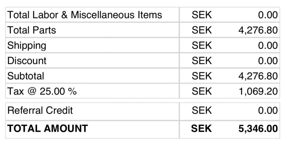Click the Total Labor & Miscellaneous Items label
This screenshot has height=145, width=298.
84,15
